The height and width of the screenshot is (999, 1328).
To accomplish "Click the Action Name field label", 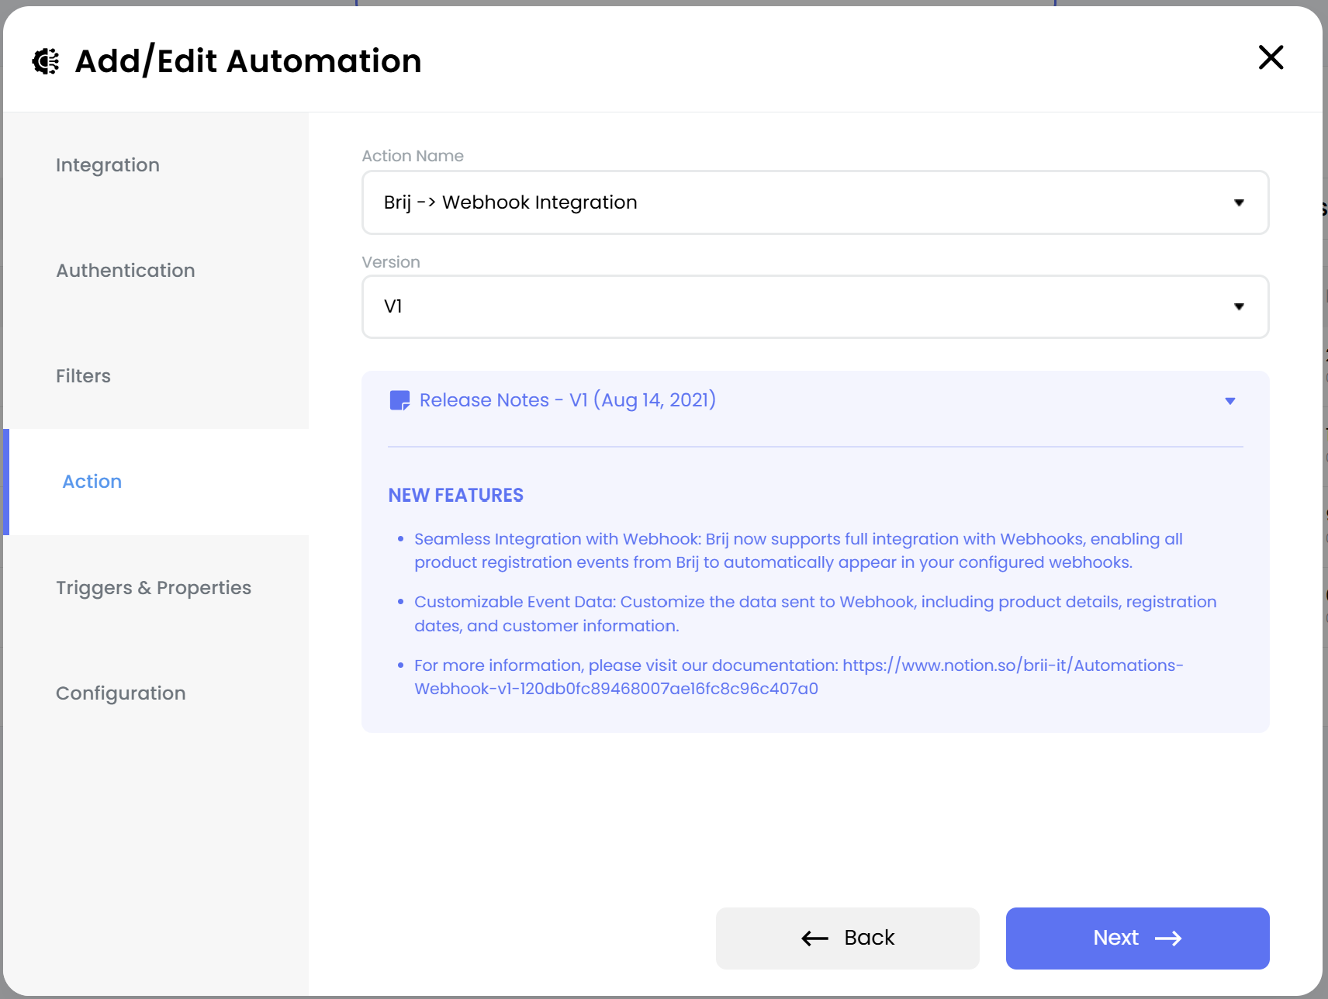I will (x=413, y=156).
